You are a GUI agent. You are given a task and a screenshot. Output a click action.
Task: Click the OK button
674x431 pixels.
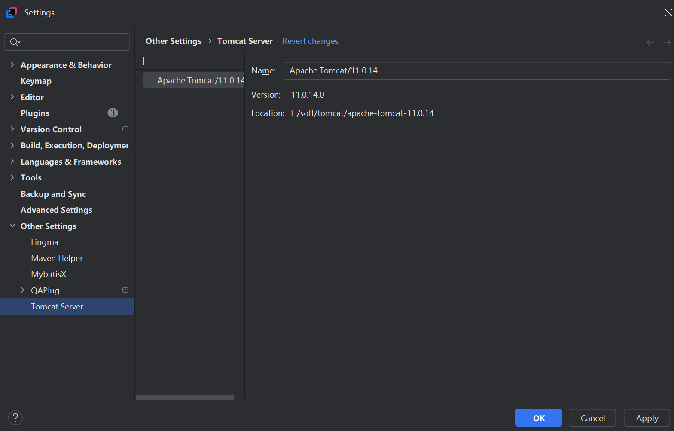(x=539, y=418)
